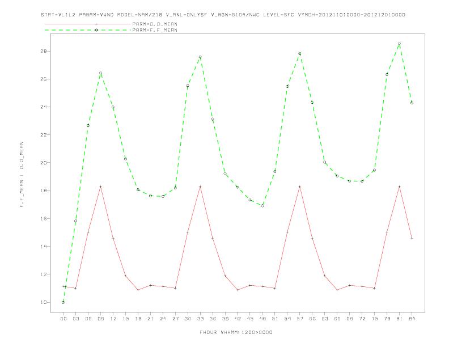This screenshot has width=449, height=347.
Task: Click x-axis tick label 36
Action: coord(213,319)
